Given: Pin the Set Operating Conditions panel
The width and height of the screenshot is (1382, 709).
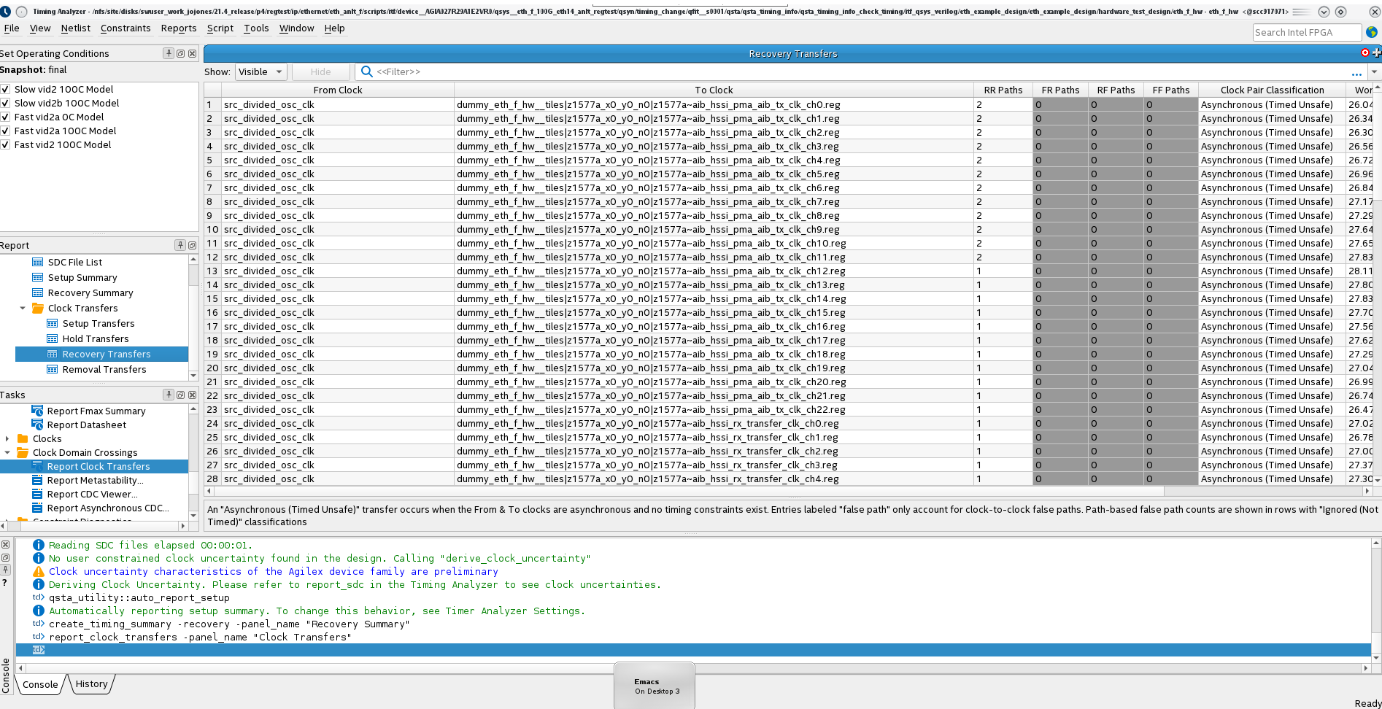Looking at the screenshot, I should pyautogui.click(x=169, y=53).
